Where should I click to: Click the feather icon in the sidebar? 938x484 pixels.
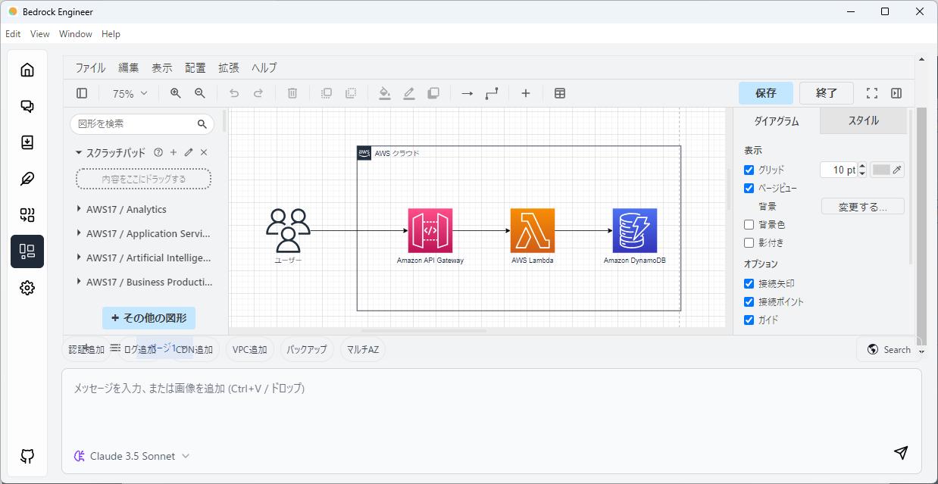click(x=27, y=179)
